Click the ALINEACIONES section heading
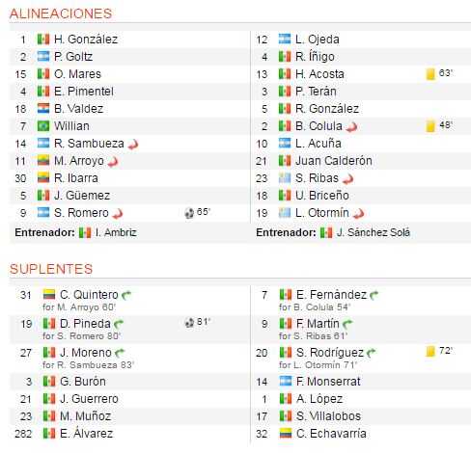Viewport: 471px width, 453px height. tap(61, 13)
